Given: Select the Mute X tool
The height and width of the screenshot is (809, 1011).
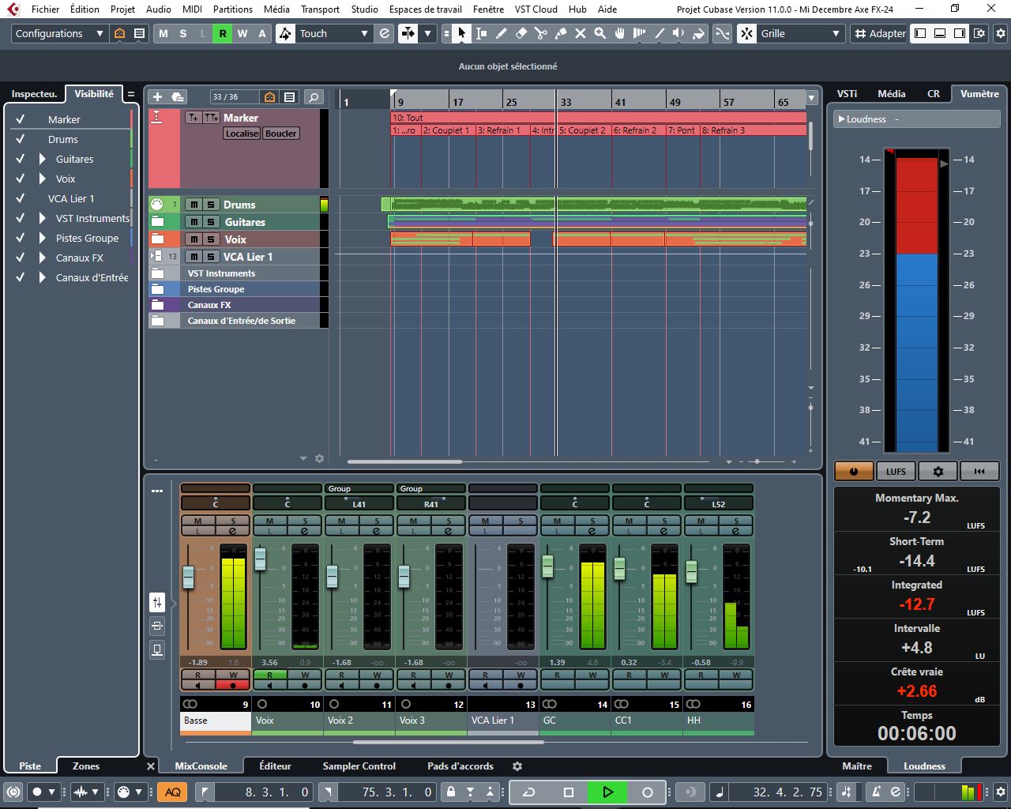Looking at the screenshot, I should (x=580, y=33).
